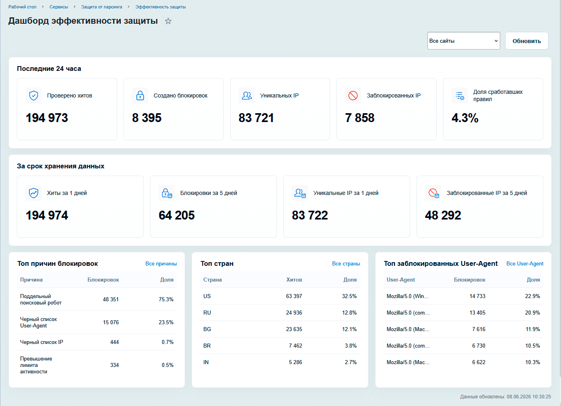Click the lock-calendar icon for Блокировки за 5 дней
Screen dimensions: 561x406
(x=167, y=193)
